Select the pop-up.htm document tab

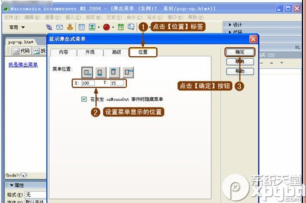[21, 42]
